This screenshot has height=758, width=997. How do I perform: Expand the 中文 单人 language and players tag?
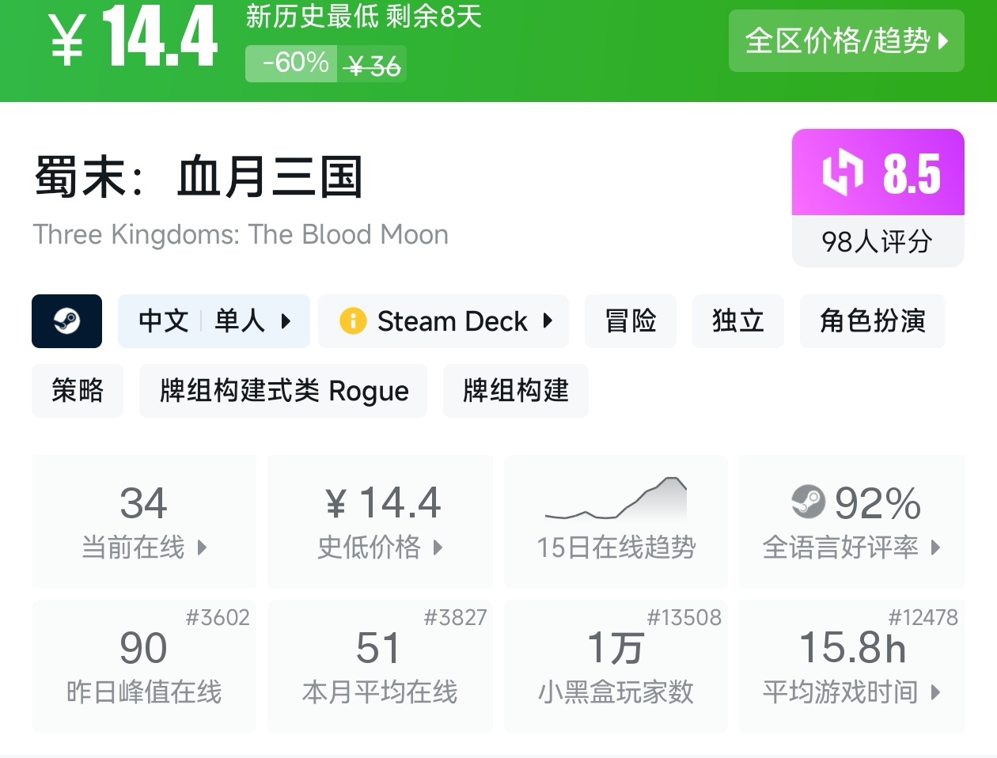pyautogui.click(x=214, y=321)
